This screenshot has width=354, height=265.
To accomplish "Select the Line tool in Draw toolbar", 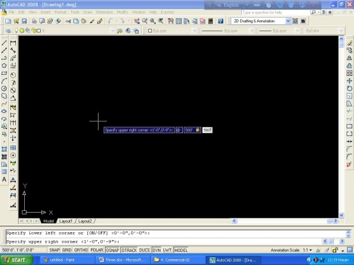I will pyautogui.click(x=4, y=43).
